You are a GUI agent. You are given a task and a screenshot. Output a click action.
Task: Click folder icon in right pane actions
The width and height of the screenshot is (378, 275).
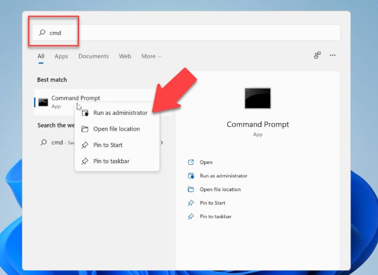click(191, 189)
